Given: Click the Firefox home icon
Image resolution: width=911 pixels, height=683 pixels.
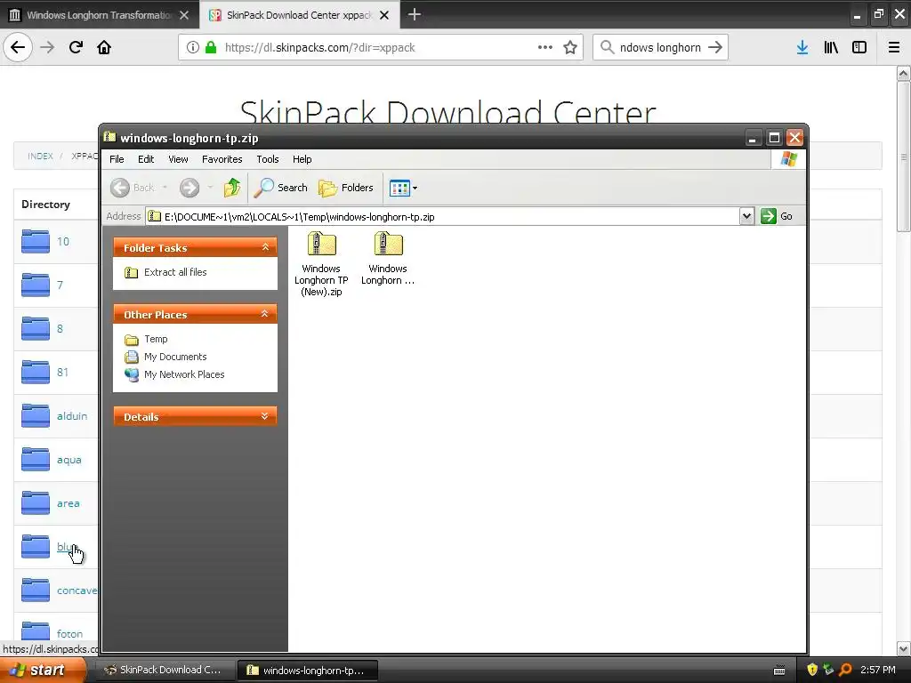Looking at the screenshot, I should pyautogui.click(x=104, y=47).
